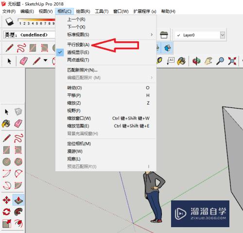243x233 pixels.
Task: Open the 扩展程序 (x) menu
Action: pos(145,11)
